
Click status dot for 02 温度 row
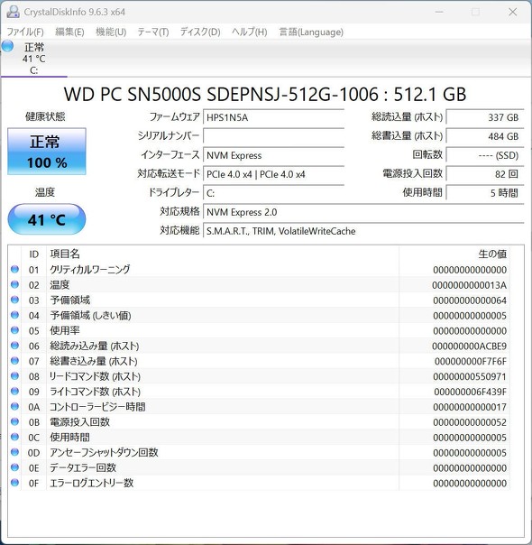(14, 284)
